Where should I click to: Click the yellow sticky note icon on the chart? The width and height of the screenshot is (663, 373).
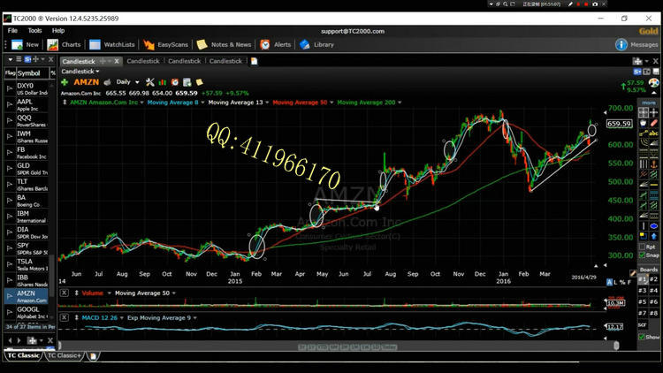(x=199, y=82)
